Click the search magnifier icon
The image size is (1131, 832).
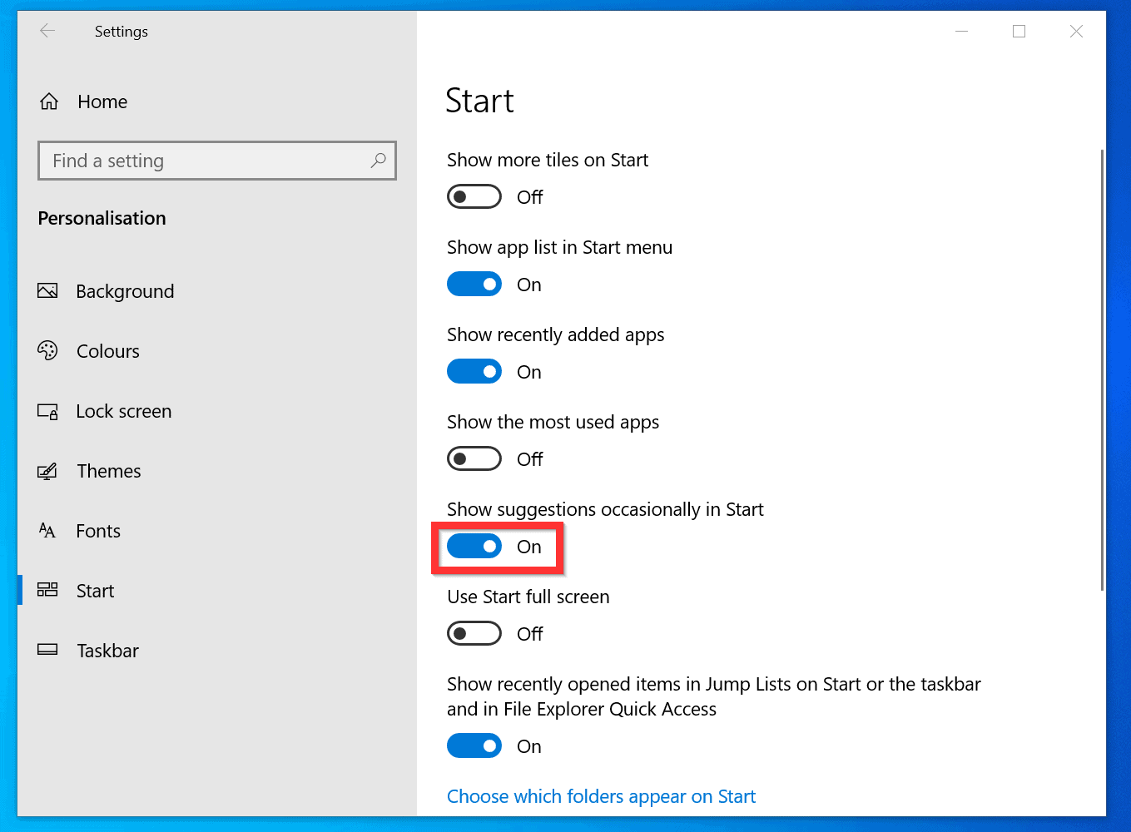[x=378, y=161]
